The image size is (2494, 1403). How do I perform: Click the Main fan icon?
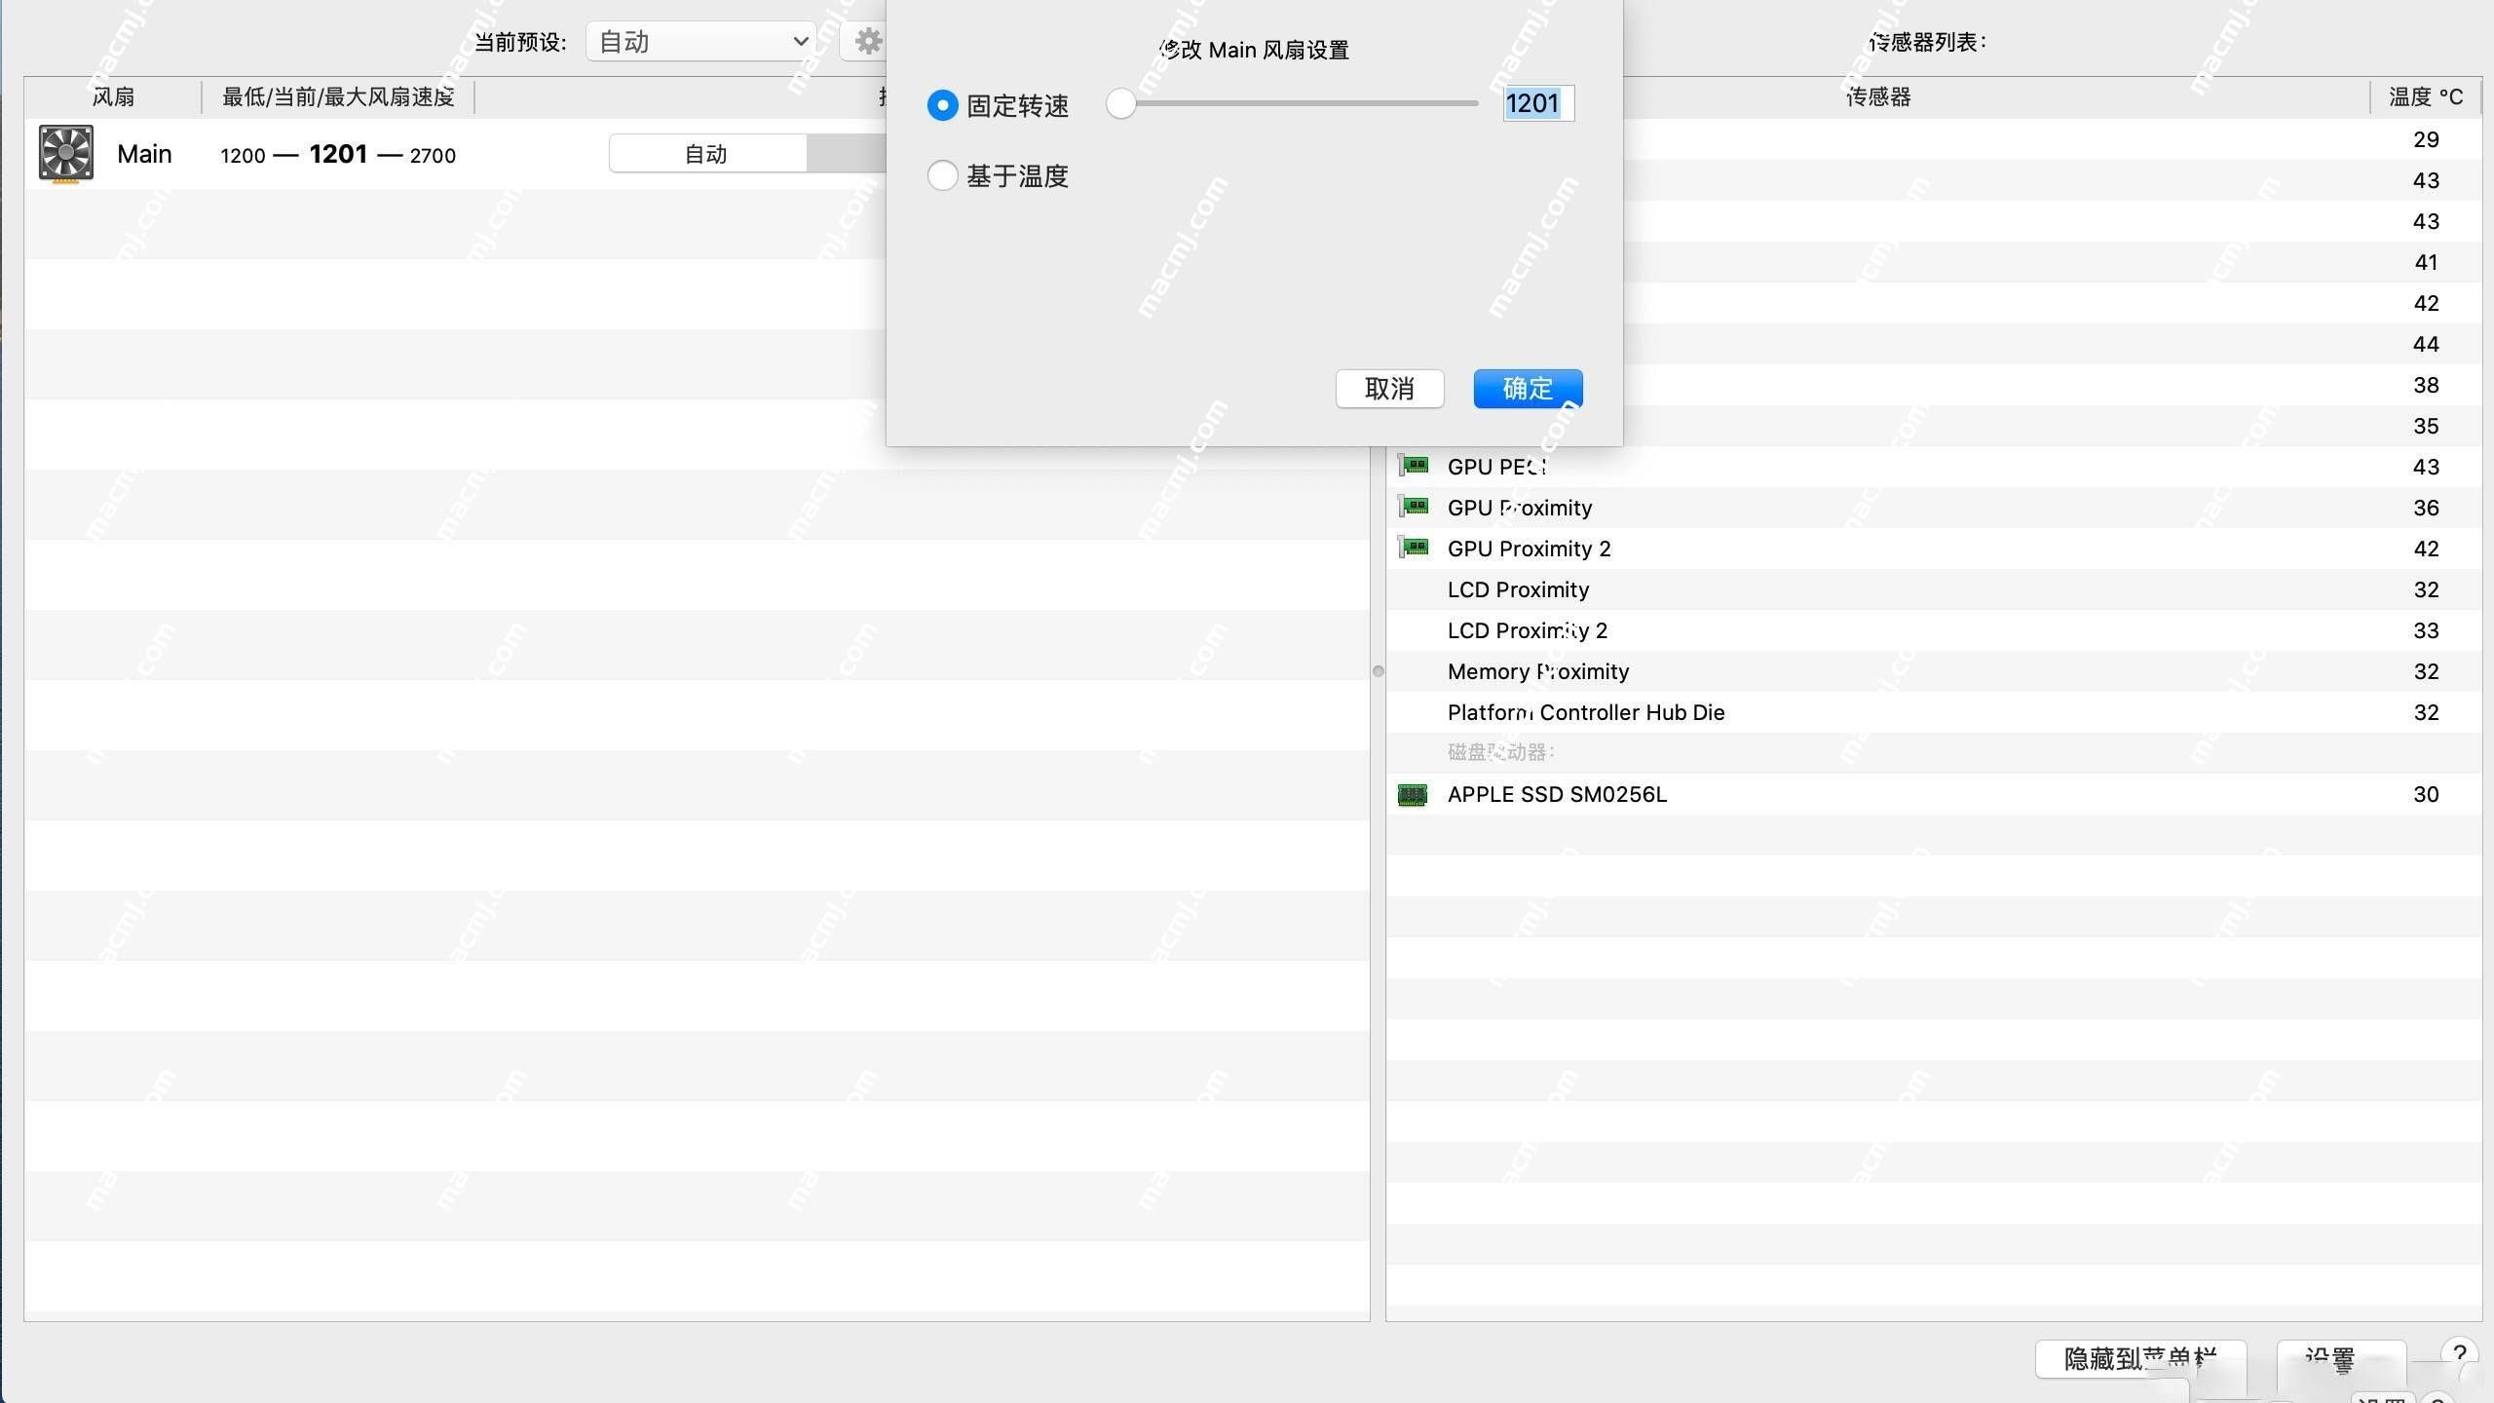pyautogui.click(x=65, y=154)
